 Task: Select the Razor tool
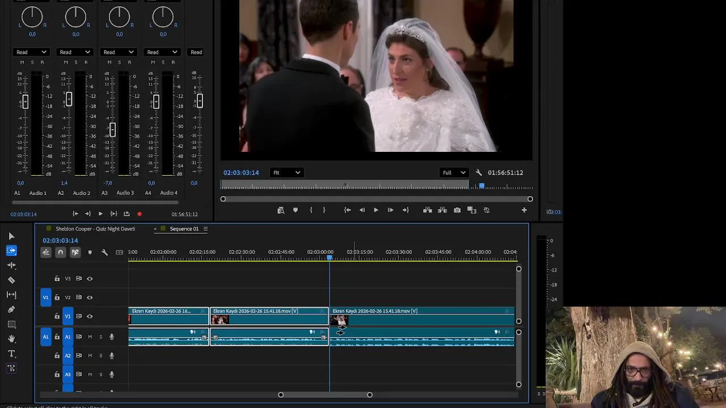(x=11, y=280)
